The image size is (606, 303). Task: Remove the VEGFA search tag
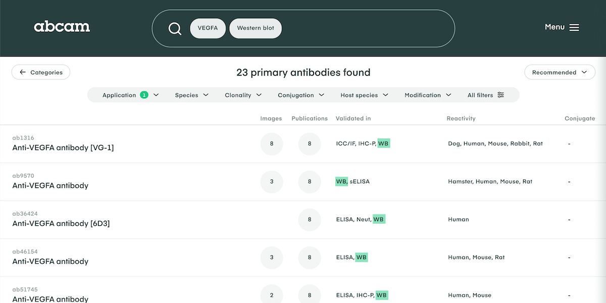pyautogui.click(x=208, y=28)
